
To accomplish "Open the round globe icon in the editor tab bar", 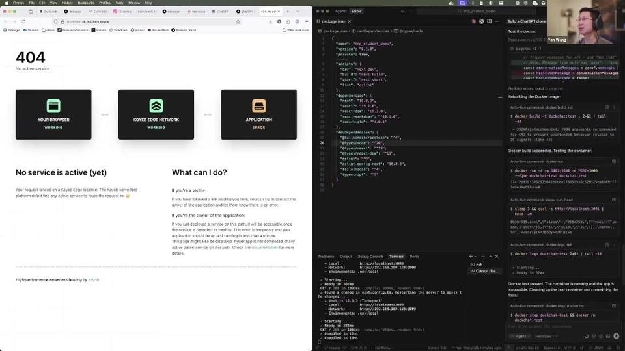I will point(482,21).
